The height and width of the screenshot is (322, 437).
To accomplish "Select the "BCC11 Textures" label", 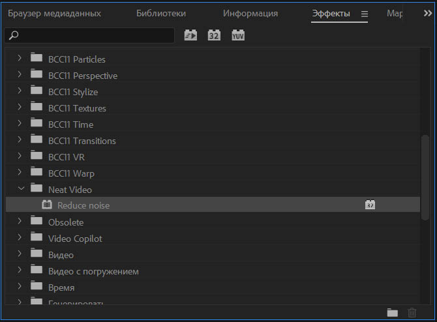I will (77, 108).
